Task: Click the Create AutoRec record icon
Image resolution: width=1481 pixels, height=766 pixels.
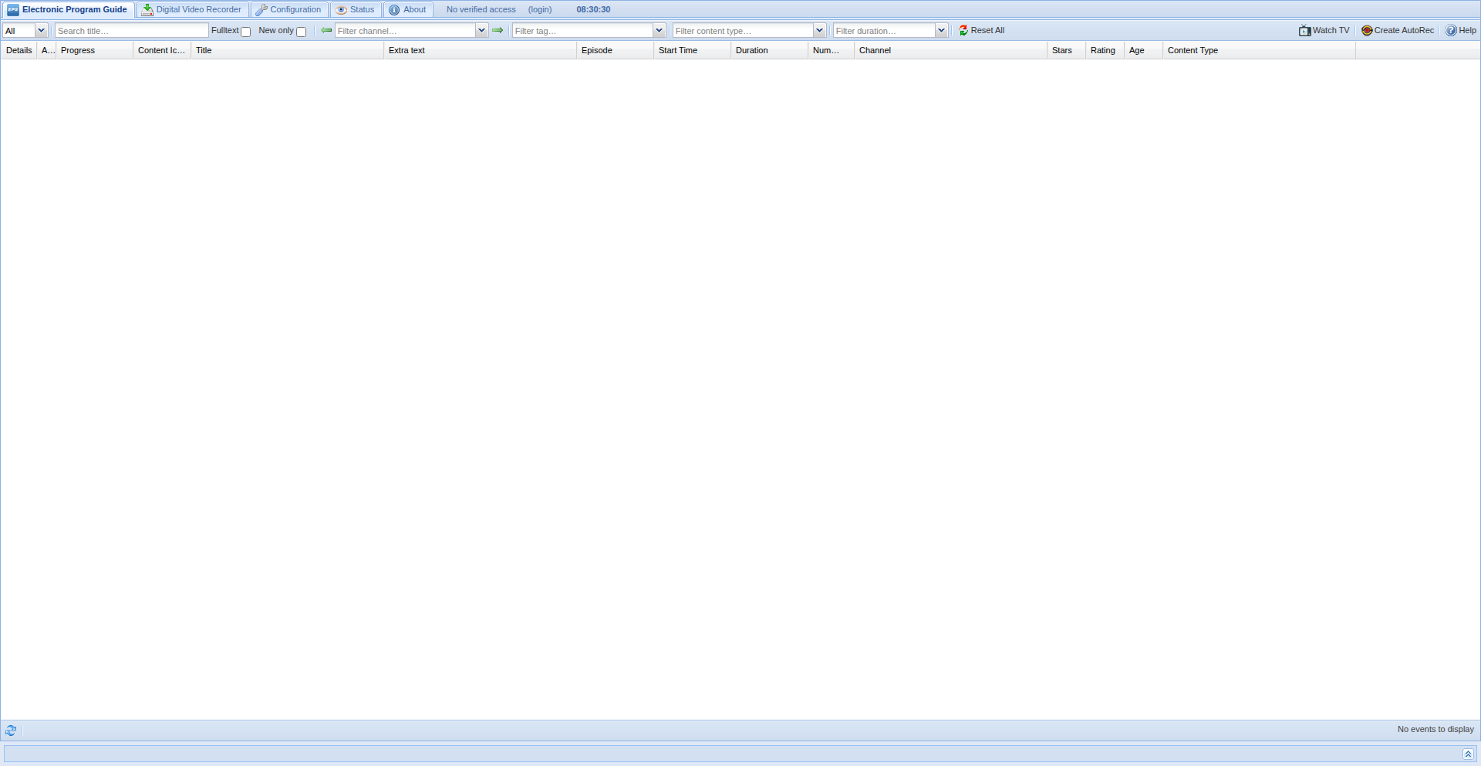Action: 1365,30
